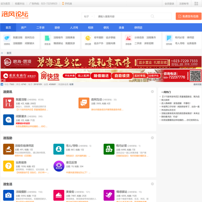
Task: Click the 政网互动 orange chat icon
Action: pos(84,103)
